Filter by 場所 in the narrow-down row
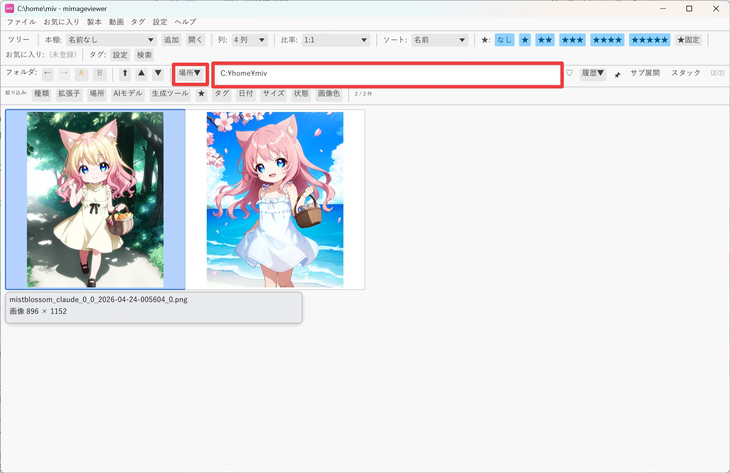The width and height of the screenshot is (730, 473). pyautogui.click(x=97, y=94)
